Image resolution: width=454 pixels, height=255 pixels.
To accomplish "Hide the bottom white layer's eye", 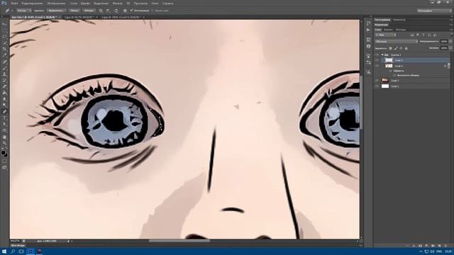I will coord(377,86).
